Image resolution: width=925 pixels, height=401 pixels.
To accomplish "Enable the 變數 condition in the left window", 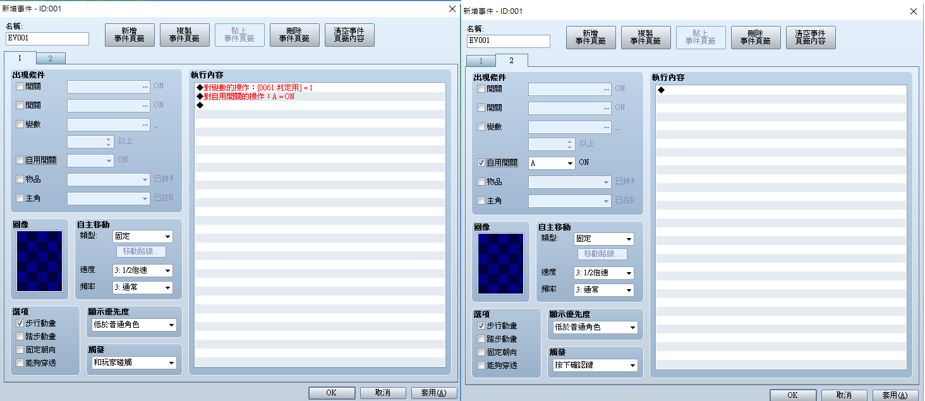I will [20, 124].
